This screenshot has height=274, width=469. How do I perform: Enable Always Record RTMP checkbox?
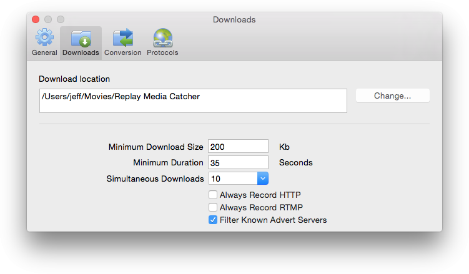click(x=213, y=207)
